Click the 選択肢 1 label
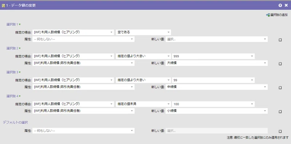Screen dimensions: 291x144 [12, 24]
